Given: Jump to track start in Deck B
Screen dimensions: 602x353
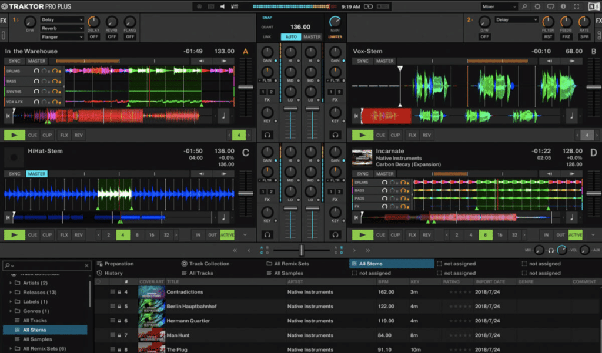Looking at the screenshot, I should pyautogui.click(x=356, y=116).
